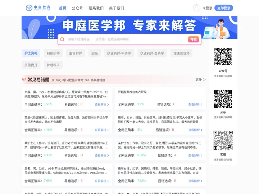View 查看解析 for 3.7% question
Screen dimensions: 259x194
click(x=195, y=105)
